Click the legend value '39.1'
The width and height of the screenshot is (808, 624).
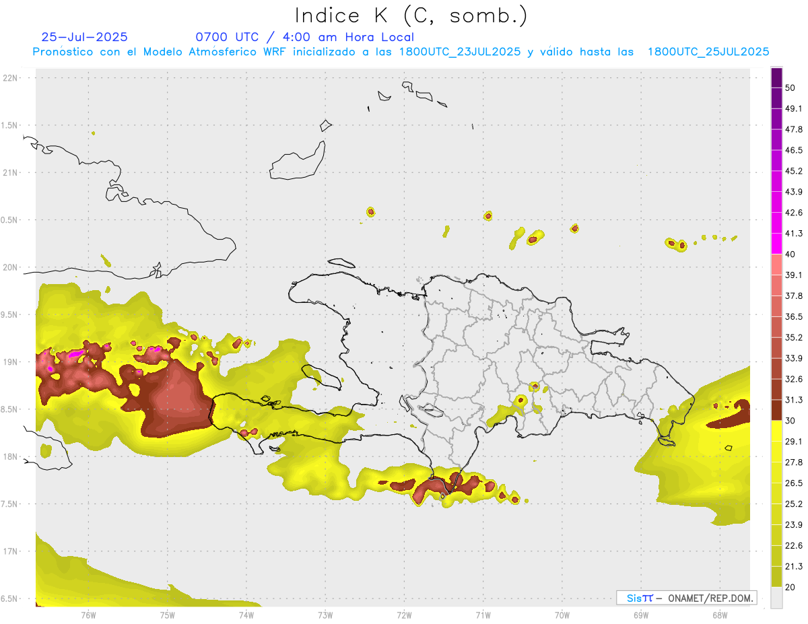point(794,275)
